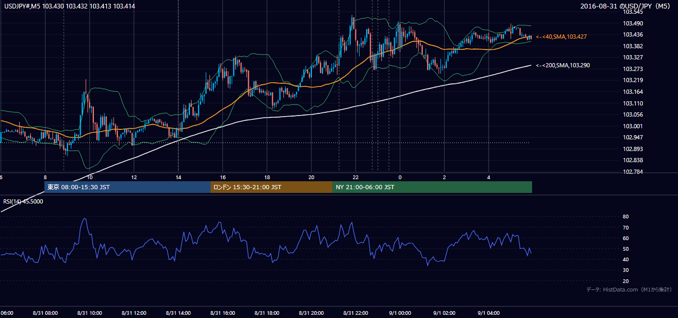Click hour marker 16 below price chart

pyautogui.click(x=223, y=177)
